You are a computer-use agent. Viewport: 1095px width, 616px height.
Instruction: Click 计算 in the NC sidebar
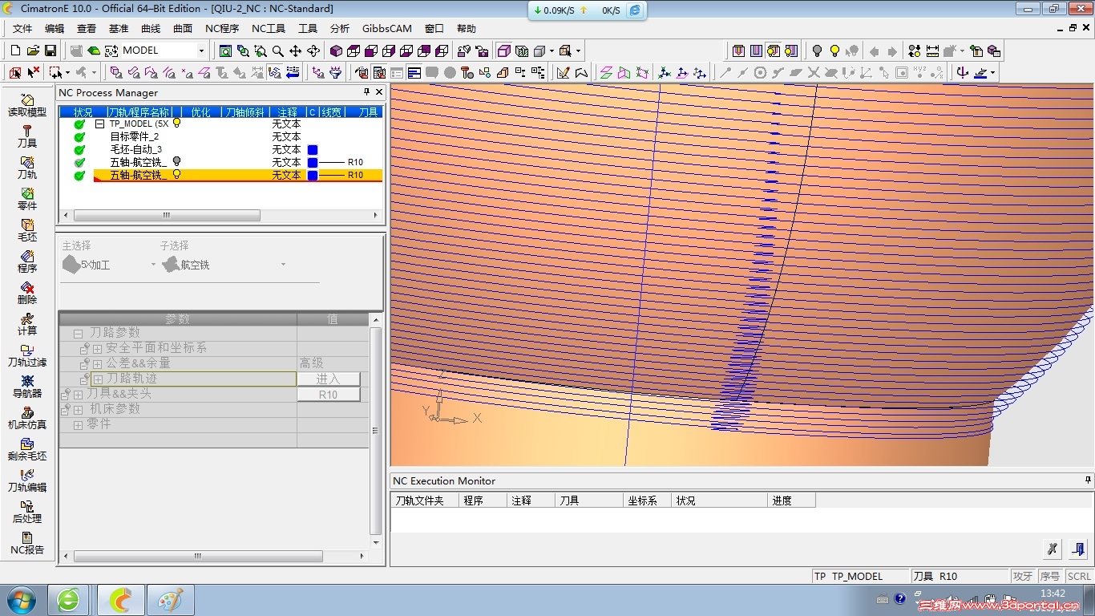[27, 324]
